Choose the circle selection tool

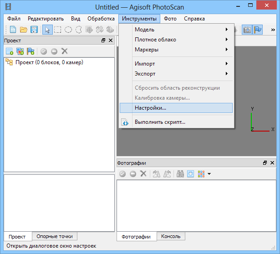tap(68, 30)
